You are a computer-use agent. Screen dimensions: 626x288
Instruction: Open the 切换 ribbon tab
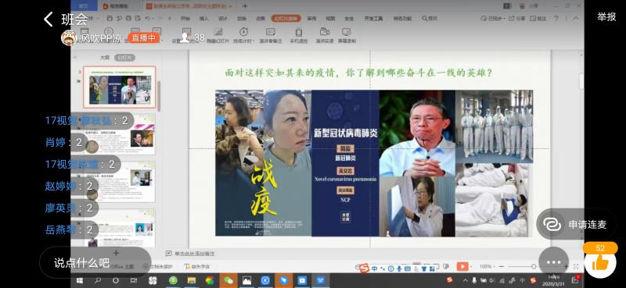coord(242,18)
